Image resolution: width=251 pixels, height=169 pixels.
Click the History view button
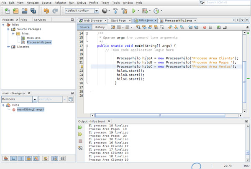pyautogui.click(x=100, y=27)
